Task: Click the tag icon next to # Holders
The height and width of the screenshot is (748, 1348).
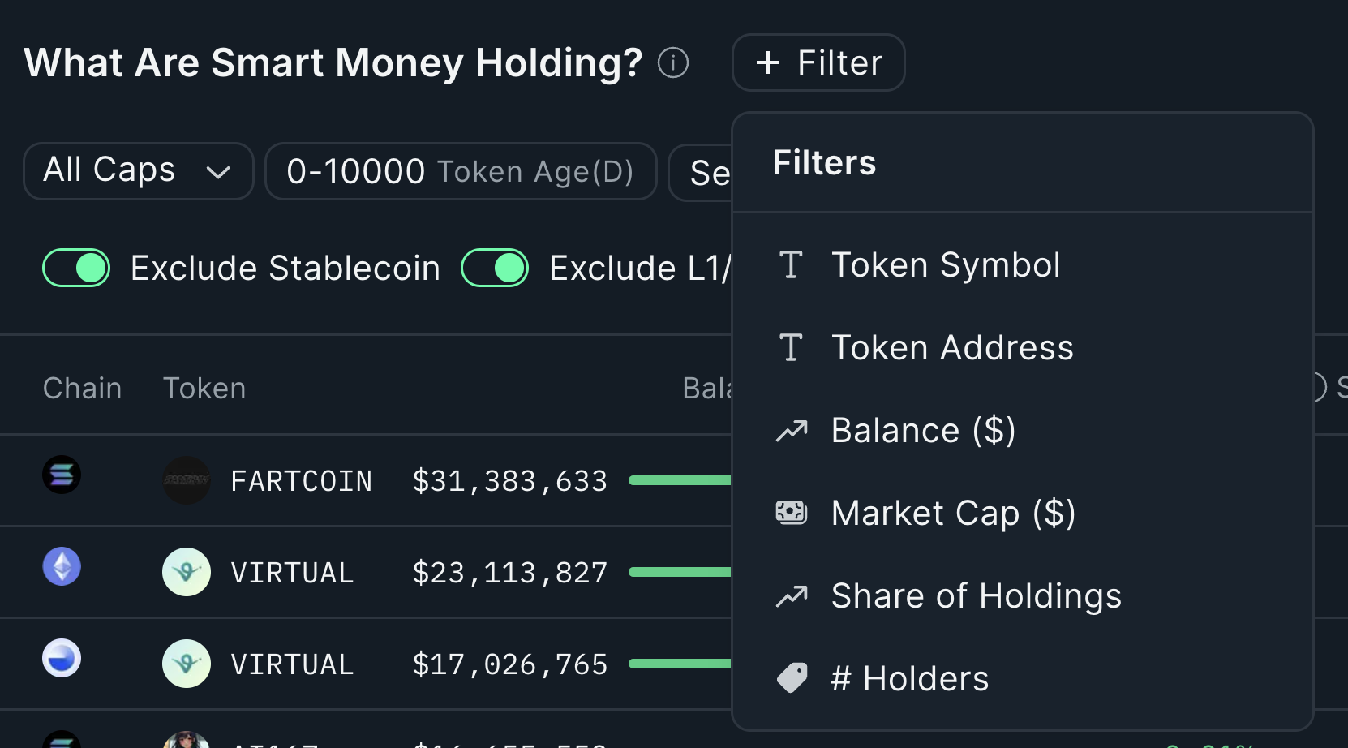Action: tap(792, 678)
